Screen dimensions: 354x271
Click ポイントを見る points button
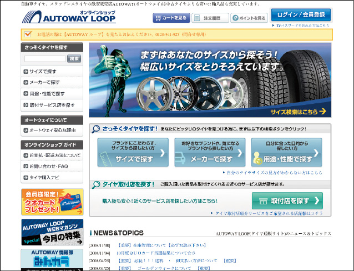249,18
